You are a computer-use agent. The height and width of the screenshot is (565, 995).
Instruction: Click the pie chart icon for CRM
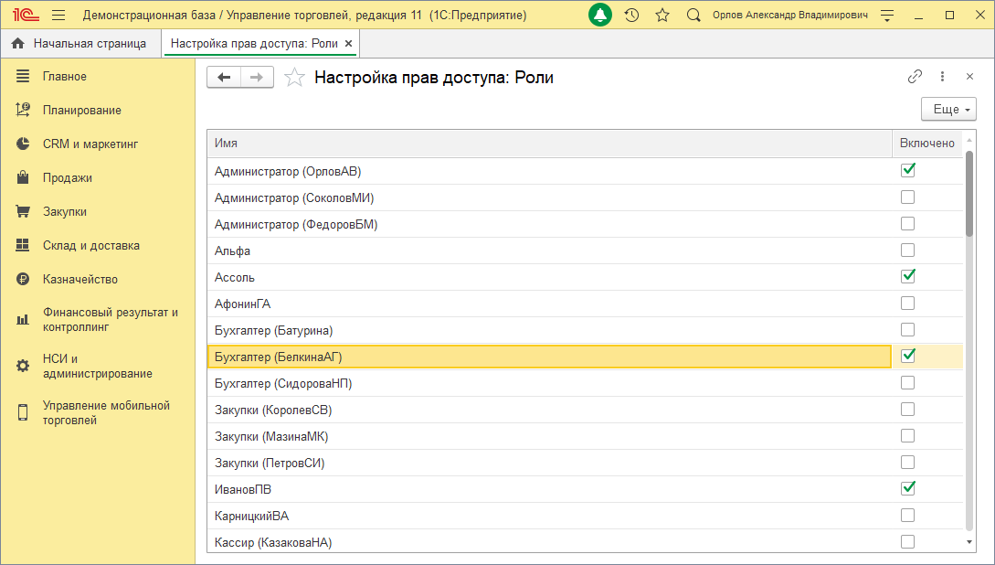[23, 144]
